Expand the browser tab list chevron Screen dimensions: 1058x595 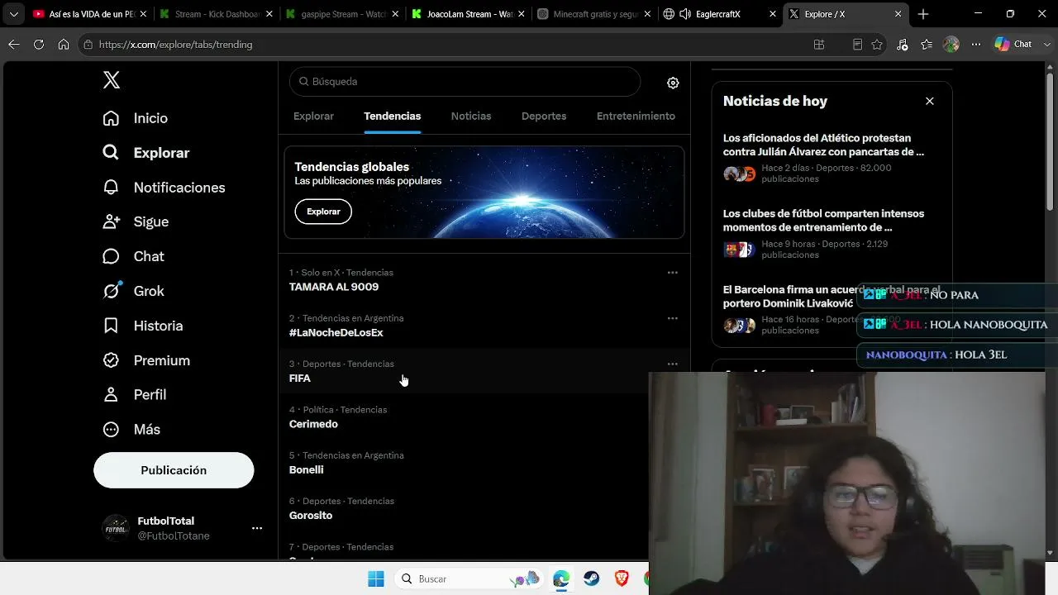14,14
